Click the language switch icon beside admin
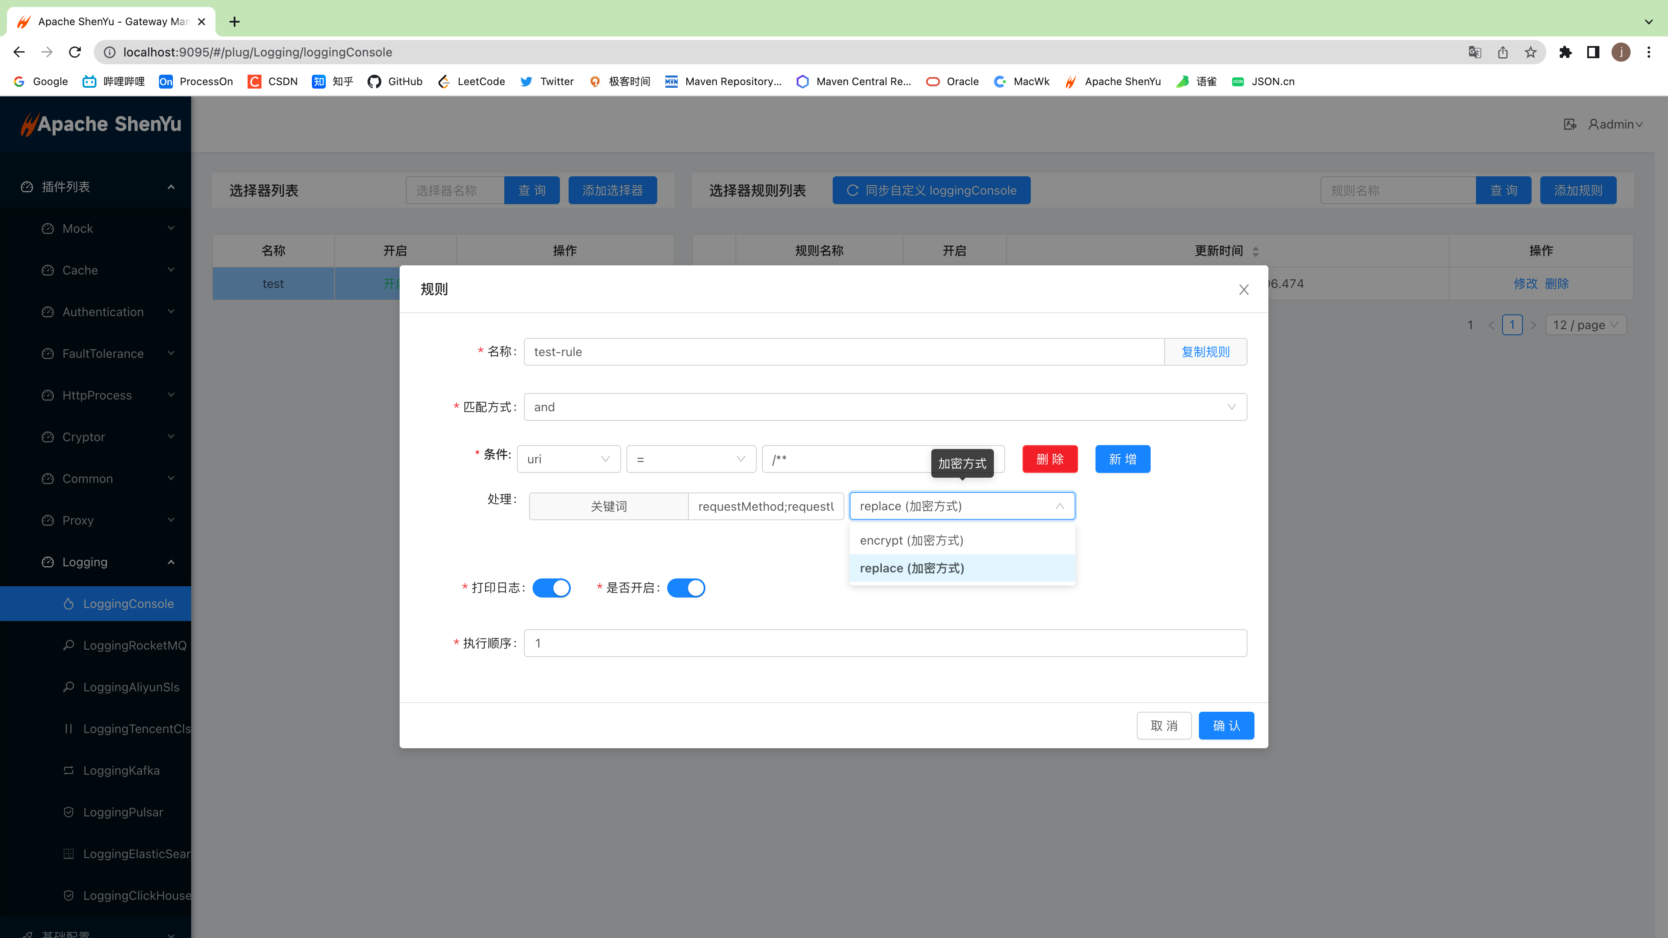This screenshot has width=1668, height=938. coord(1569,124)
